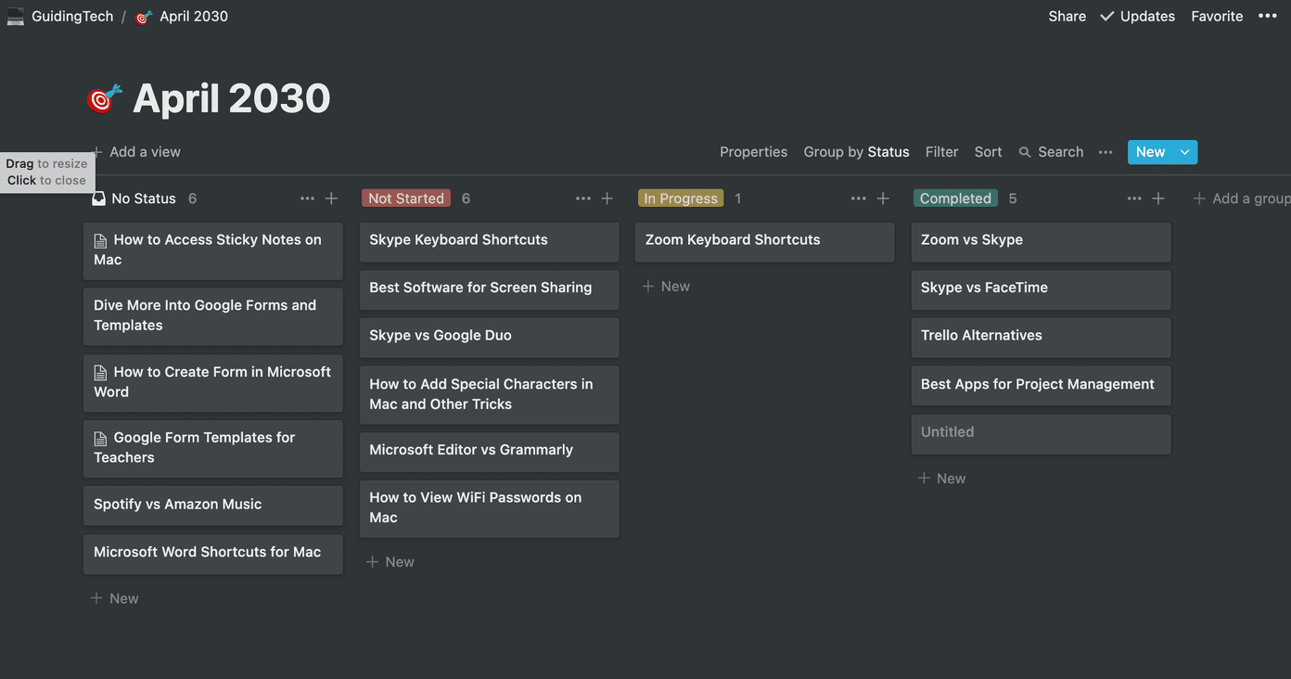This screenshot has width=1291, height=679.
Task: Click the search magnifier in the view toolbar
Action: click(x=1025, y=152)
